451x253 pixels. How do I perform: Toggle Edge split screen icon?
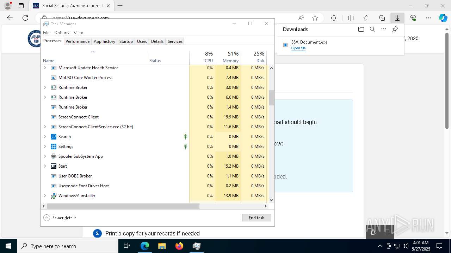(x=351, y=18)
